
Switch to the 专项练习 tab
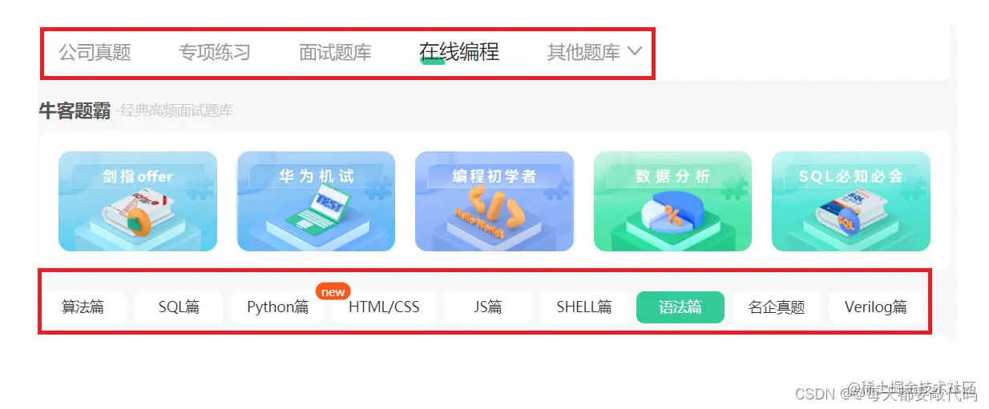(x=215, y=53)
